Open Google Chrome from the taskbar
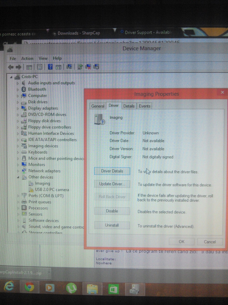This screenshot has height=305, width=228. pyautogui.click(x=29, y=287)
